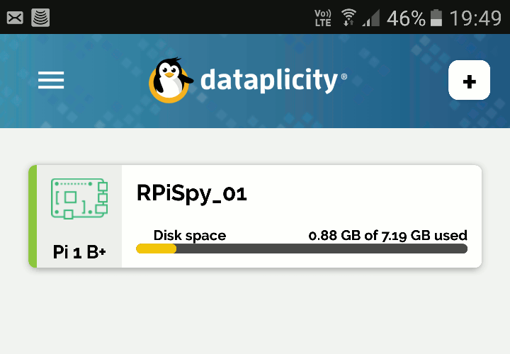510x354 pixels.
Task: Select the Raspberry Pi board icon
Action: click(x=79, y=199)
